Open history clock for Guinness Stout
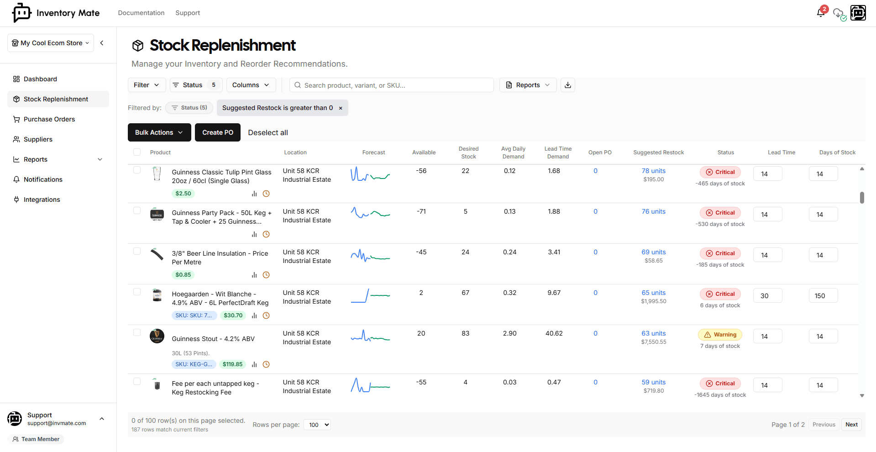 266,364
